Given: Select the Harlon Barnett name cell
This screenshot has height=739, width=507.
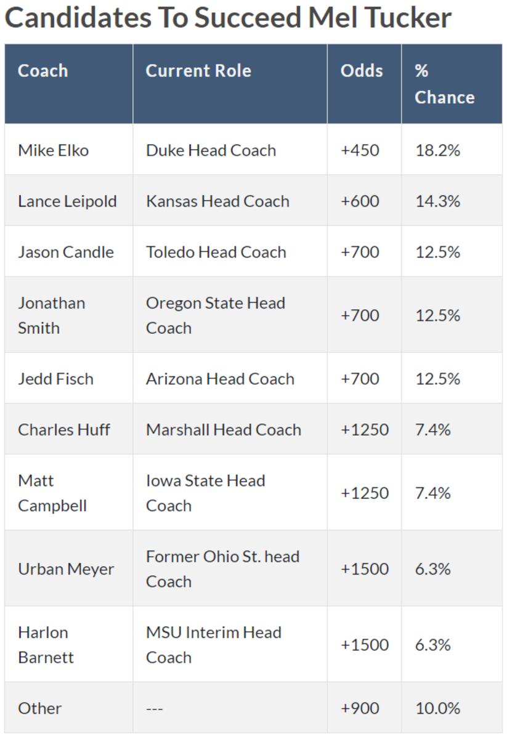Looking at the screenshot, I should [46, 645].
